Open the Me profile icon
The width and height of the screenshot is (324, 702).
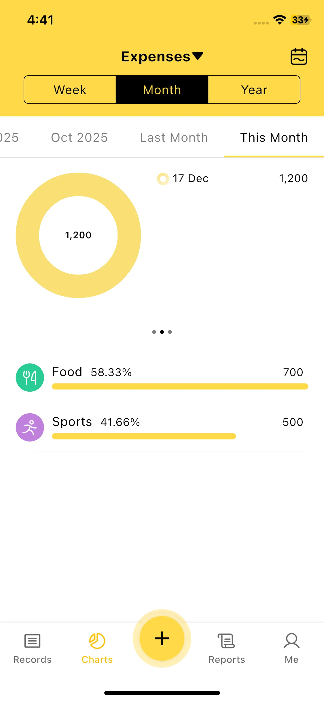pyautogui.click(x=291, y=641)
